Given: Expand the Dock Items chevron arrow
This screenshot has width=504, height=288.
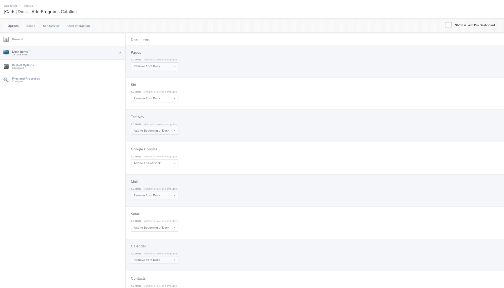Looking at the screenshot, I should click(x=120, y=53).
